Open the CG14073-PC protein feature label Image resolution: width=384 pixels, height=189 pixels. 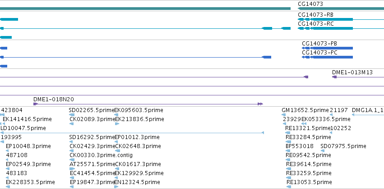tap(319, 53)
